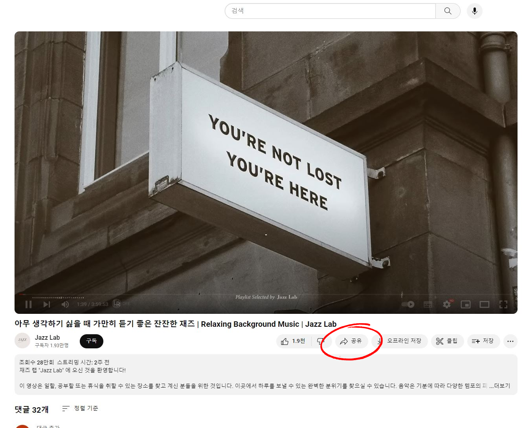The width and height of the screenshot is (525, 428).
Task: Click the search magnifier button
Action: pos(448,11)
